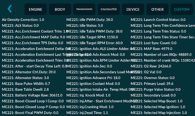Select the TRANSMISSION tab
The image size is (195, 116).
pyautogui.click(x=84, y=9)
